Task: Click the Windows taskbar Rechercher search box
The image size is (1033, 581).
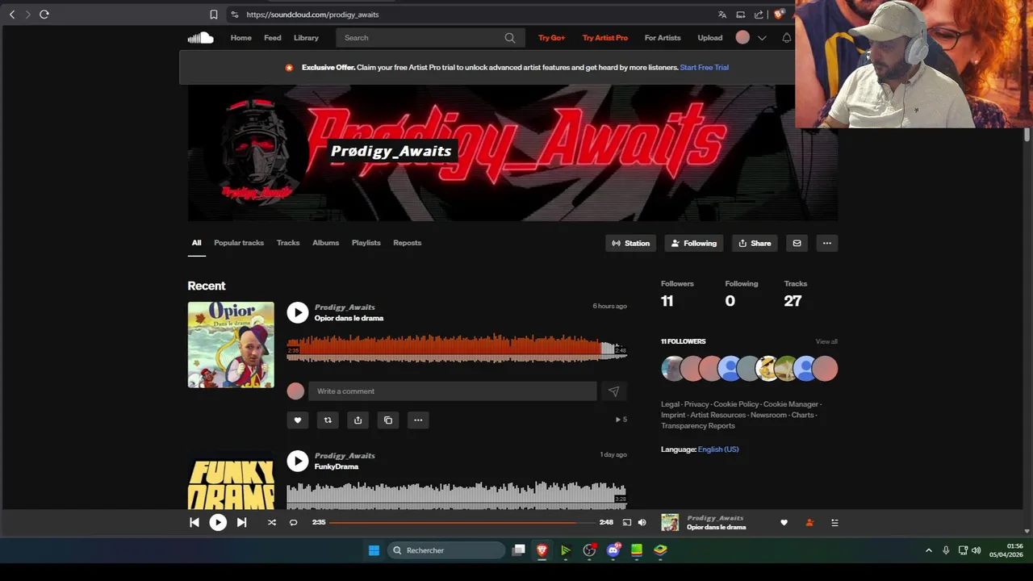Action: coord(446,550)
